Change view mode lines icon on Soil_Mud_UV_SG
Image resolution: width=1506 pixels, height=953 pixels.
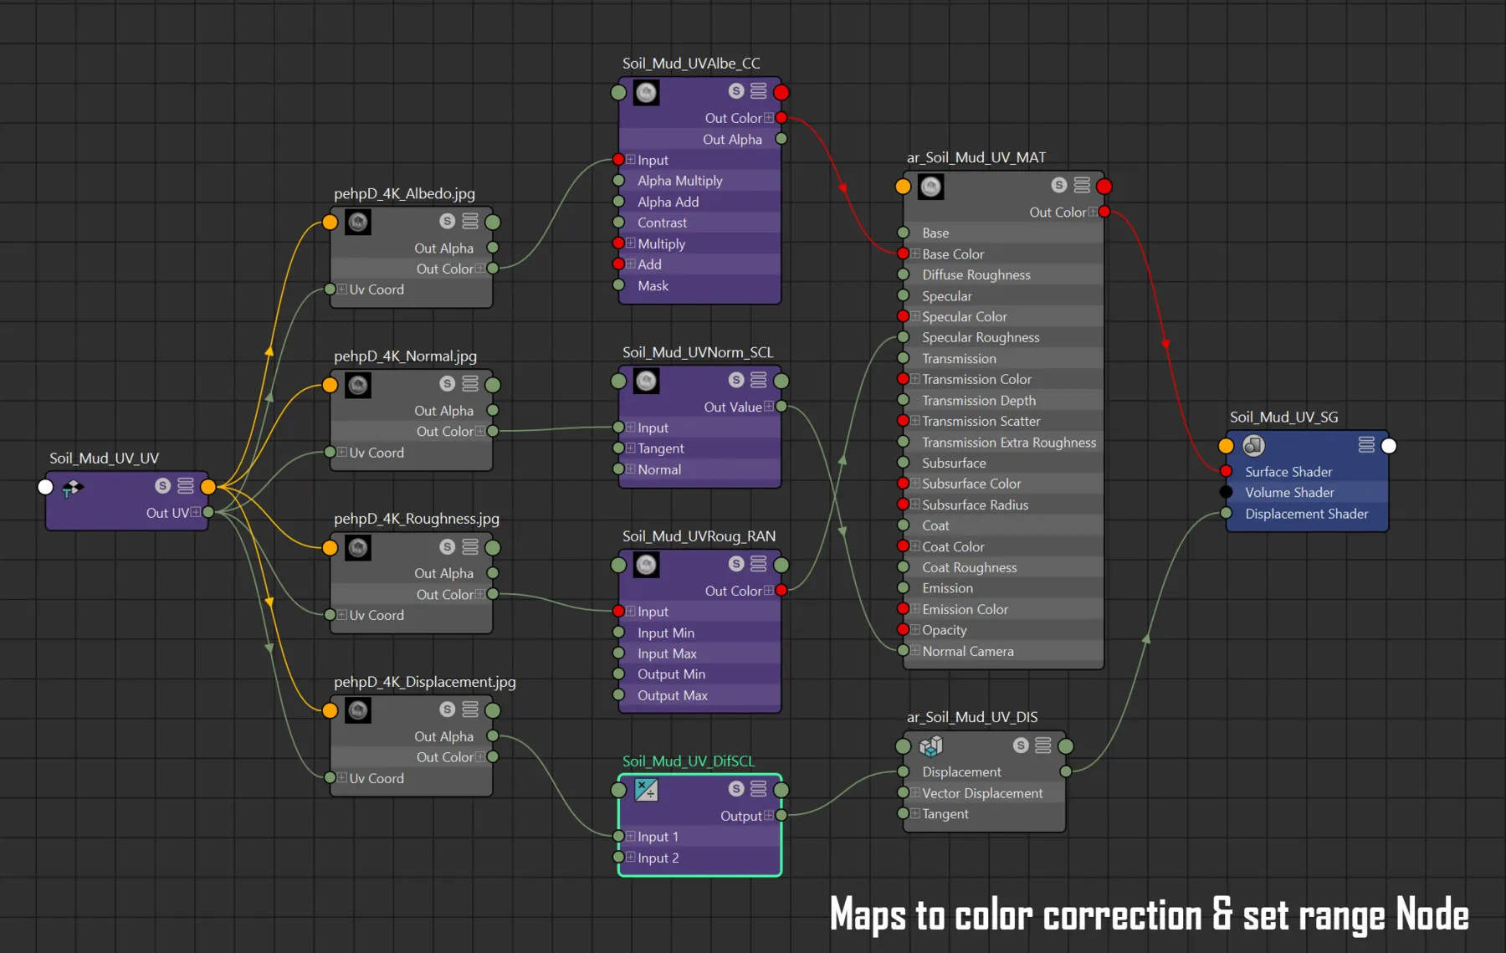tap(1366, 445)
